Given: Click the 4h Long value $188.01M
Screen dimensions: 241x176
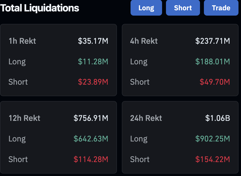Looking at the screenshot, I should [213, 62].
